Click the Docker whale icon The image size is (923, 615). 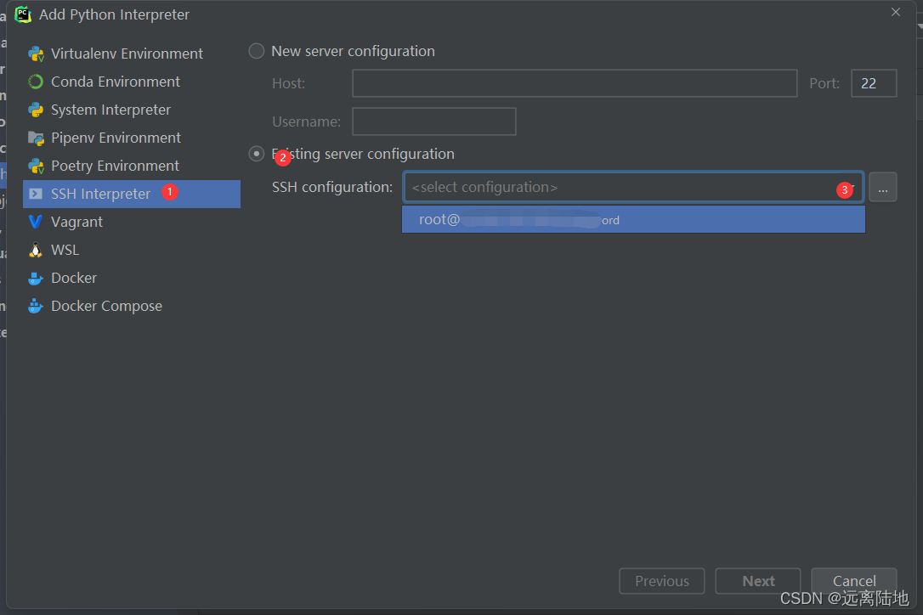coord(36,279)
